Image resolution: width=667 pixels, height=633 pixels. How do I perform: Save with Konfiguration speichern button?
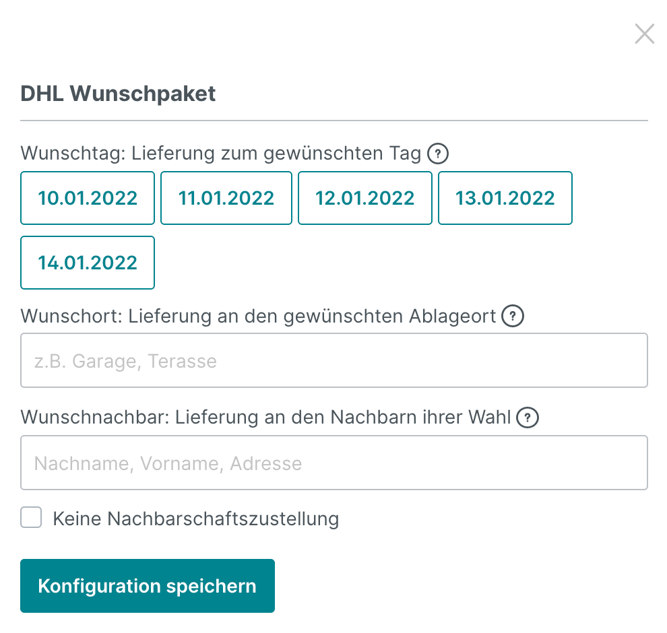[148, 586]
